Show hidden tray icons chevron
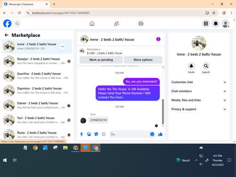The height and width of the screenshot is (177, 236). [x=196, y=160]
